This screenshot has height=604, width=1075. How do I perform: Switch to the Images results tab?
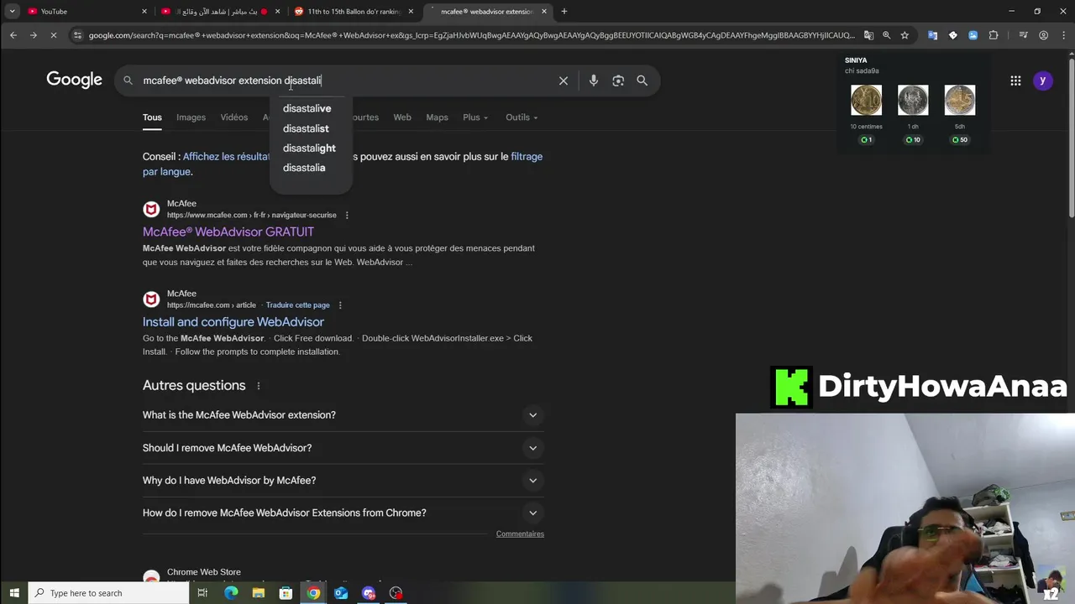coord(191,117)
